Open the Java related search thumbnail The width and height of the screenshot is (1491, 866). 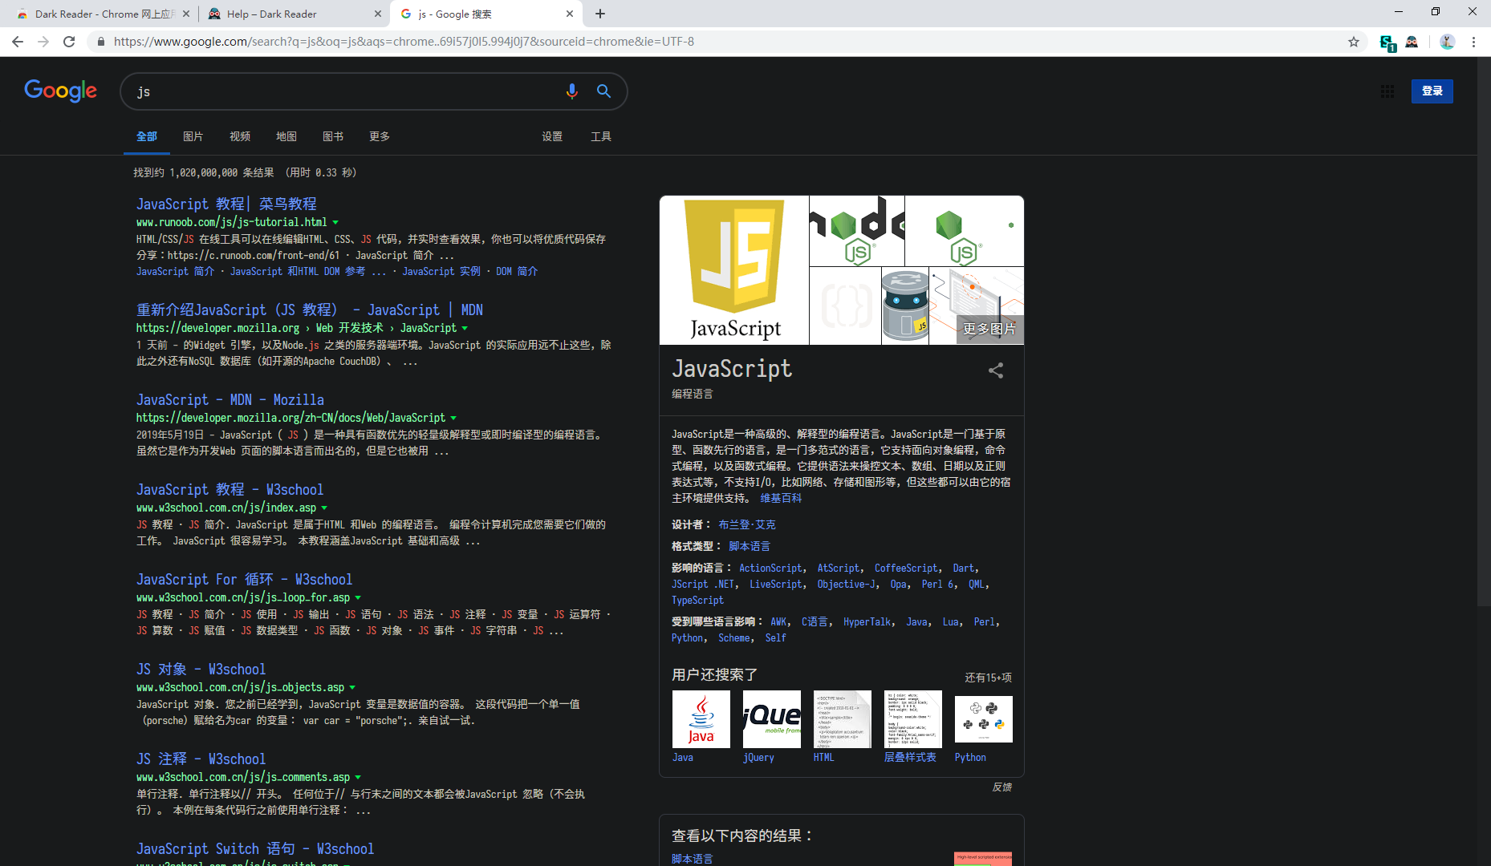(x=701, y=719)
